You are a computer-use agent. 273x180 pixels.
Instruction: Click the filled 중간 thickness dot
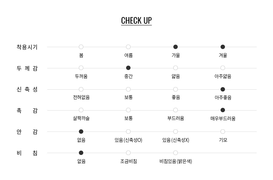tap(128, 68)
